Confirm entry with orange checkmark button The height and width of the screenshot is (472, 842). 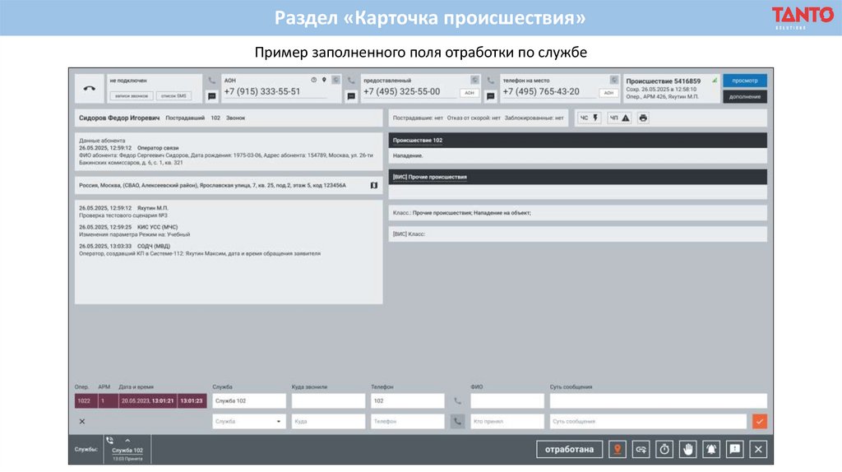759,422
